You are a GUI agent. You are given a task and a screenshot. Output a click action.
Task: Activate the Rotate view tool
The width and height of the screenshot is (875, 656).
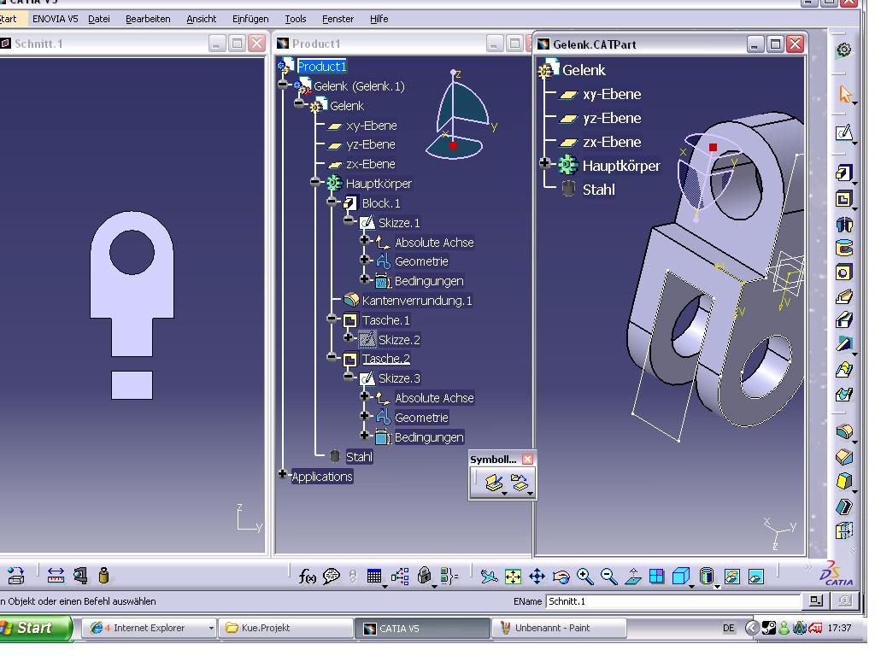click(561, 577)
